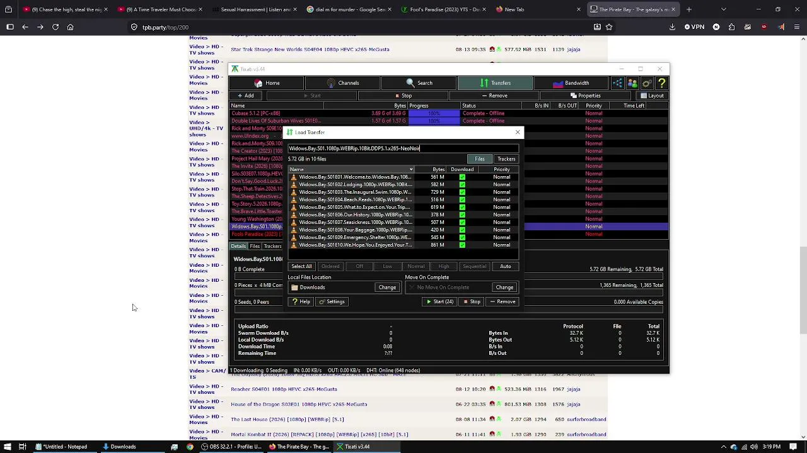Click the address bar showing tpb.party/top/200
The width and height of the screenshot is (807, 453).
(359, 27)
